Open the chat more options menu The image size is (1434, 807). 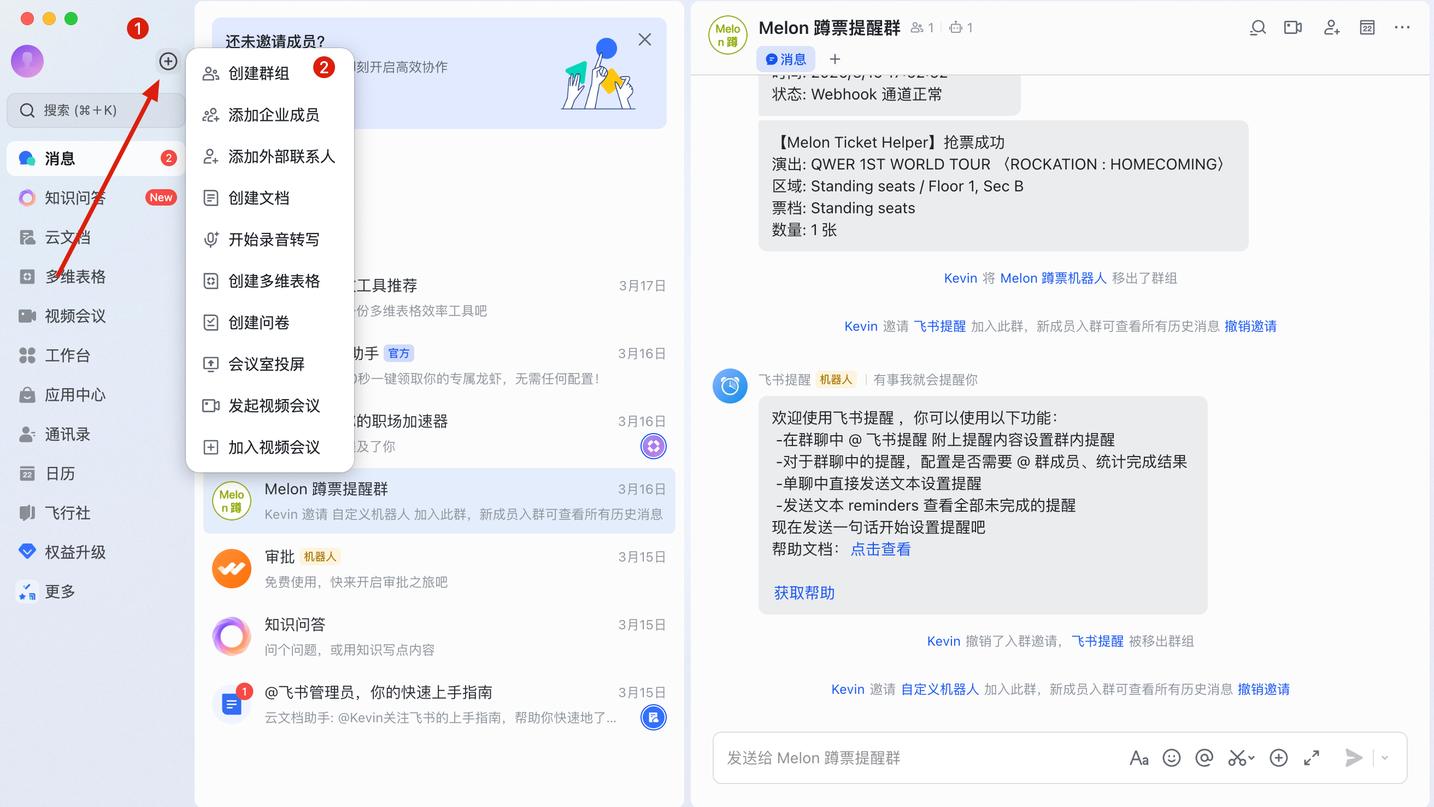pyautogui.click(x=1402, y=28)
